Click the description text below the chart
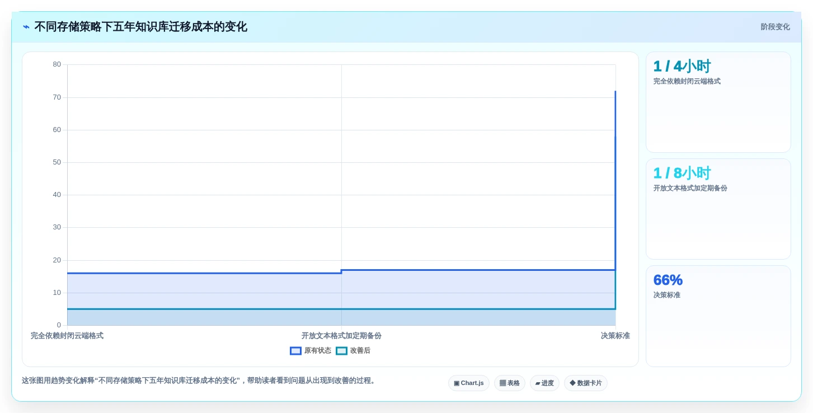This screenshot has width=813, height=413. [200, 381]
